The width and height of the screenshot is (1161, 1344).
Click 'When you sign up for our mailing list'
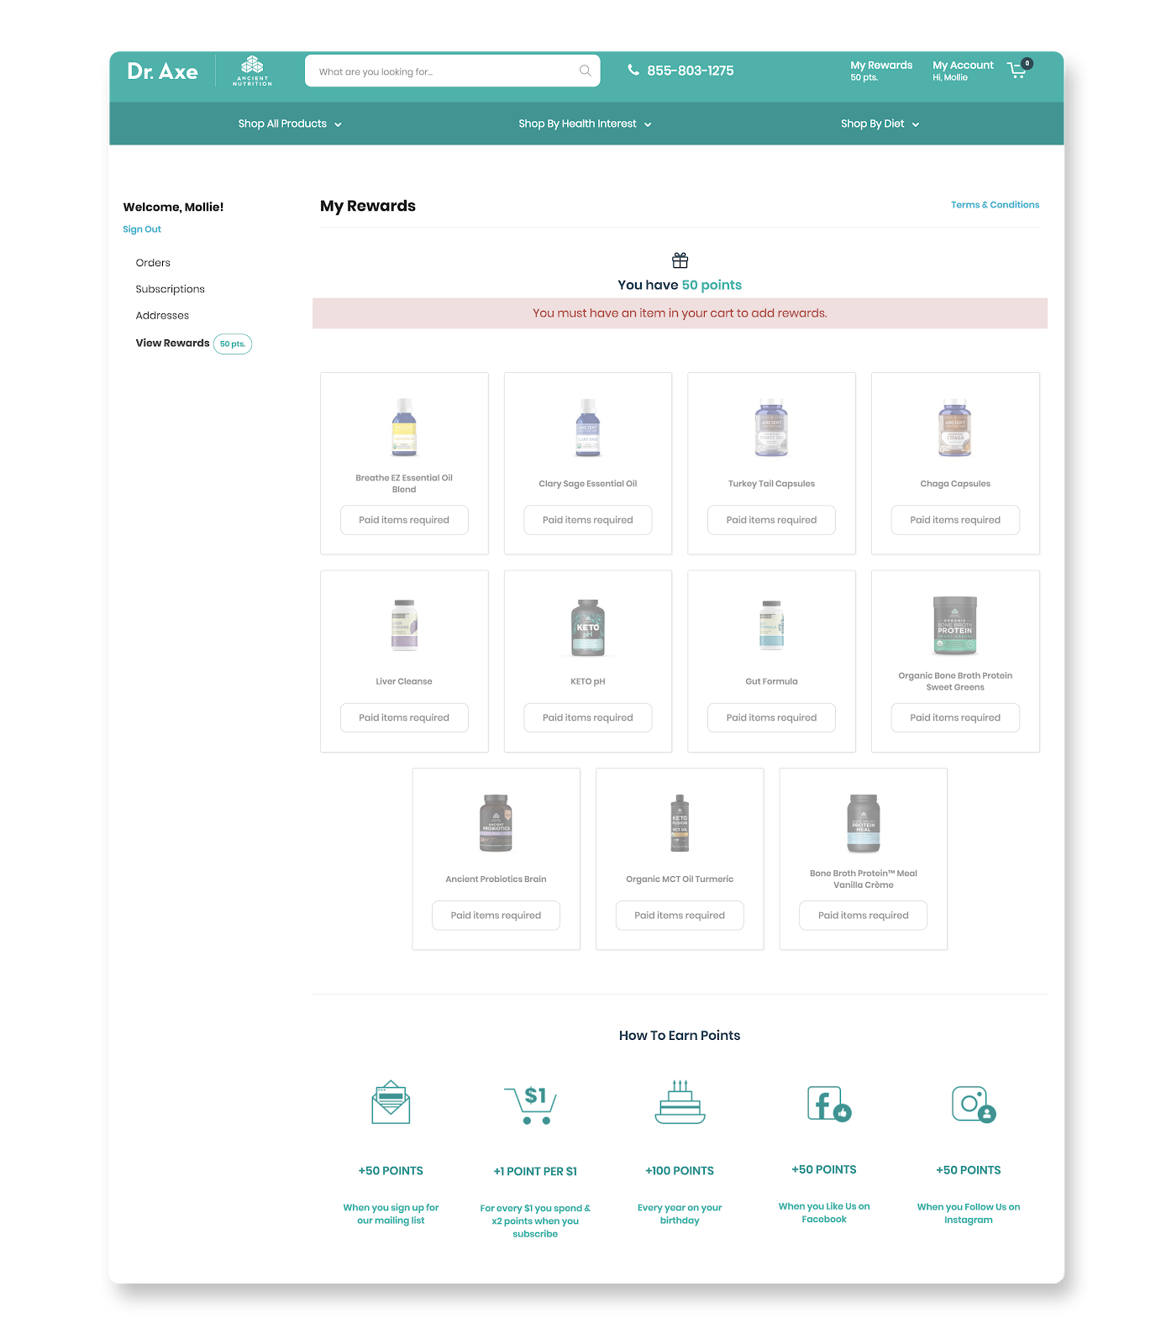point(391,1214)
